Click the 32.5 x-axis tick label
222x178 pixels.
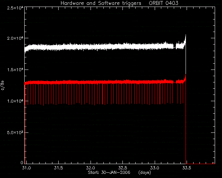tap(122, 168)
